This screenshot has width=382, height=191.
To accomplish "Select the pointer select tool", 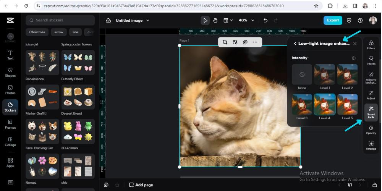I will click(x=206, y=21).
